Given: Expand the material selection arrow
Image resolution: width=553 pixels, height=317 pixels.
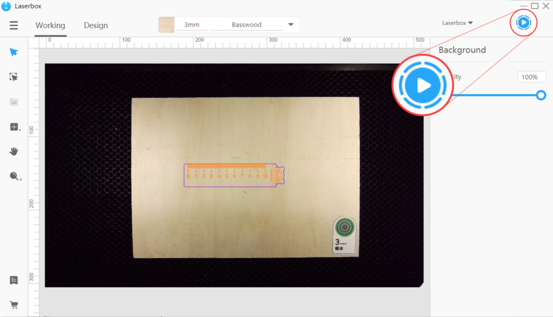Looking at the screenshot, I should click(x=291, y=25).
